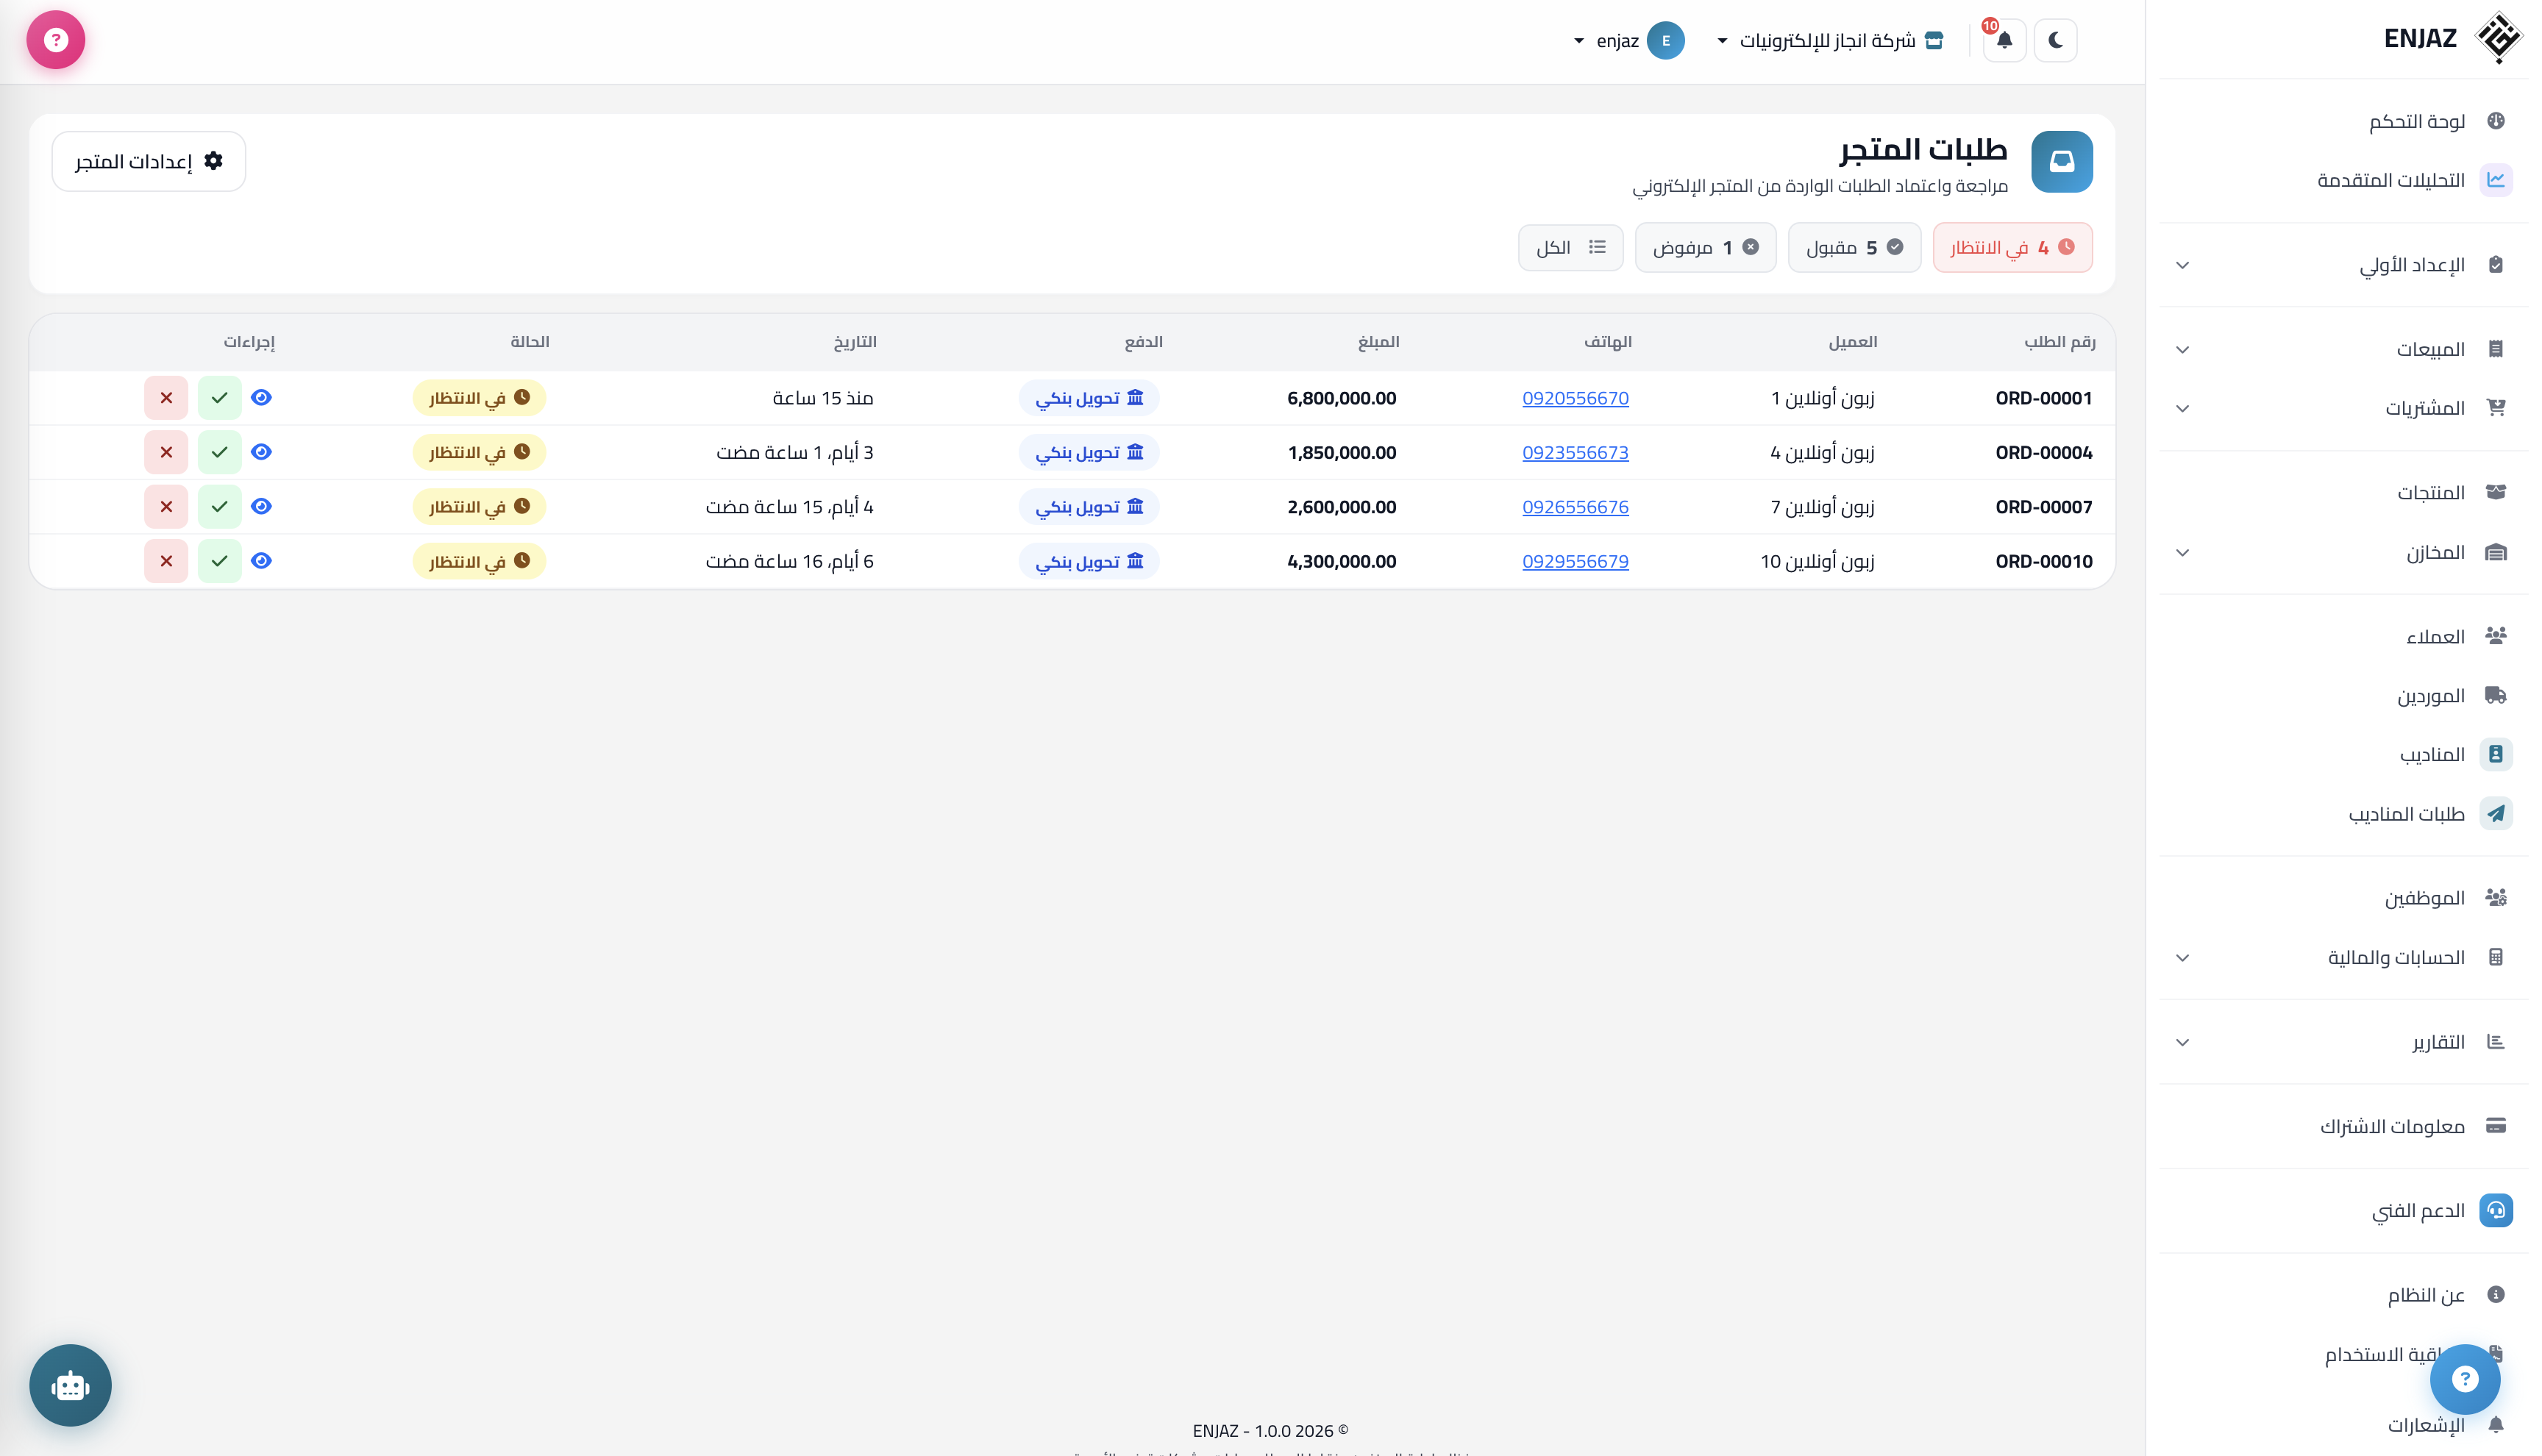
Task: Click the ENJAZ logo icon
Action: 2498,38
